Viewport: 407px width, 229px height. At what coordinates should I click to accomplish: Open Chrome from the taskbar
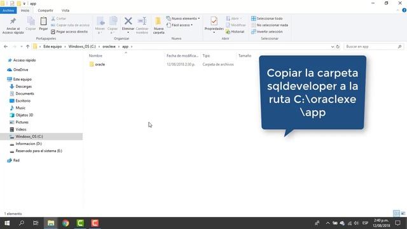pyautogui.click(x=66, y=223)
